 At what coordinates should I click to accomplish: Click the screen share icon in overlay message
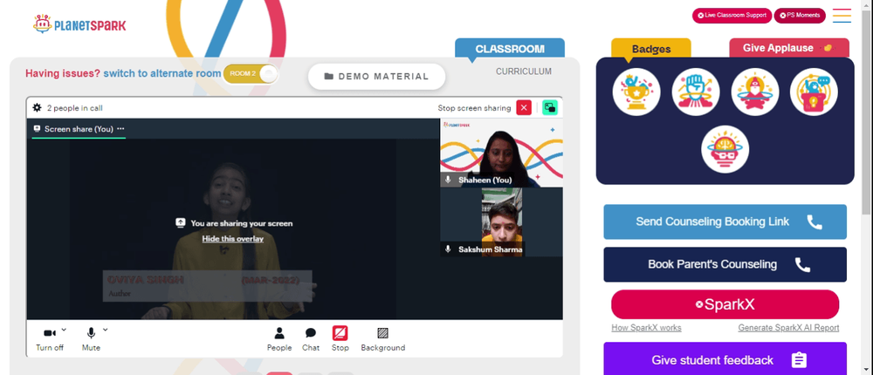[x=181, y=222]
